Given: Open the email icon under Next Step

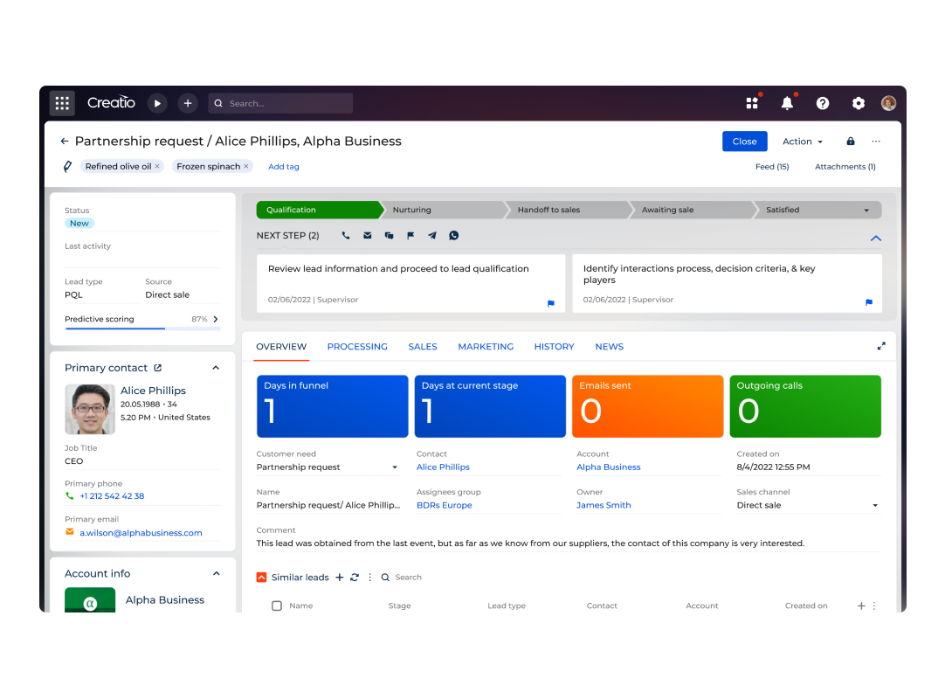Looking at the screenshot, I should tap(367, 235).
